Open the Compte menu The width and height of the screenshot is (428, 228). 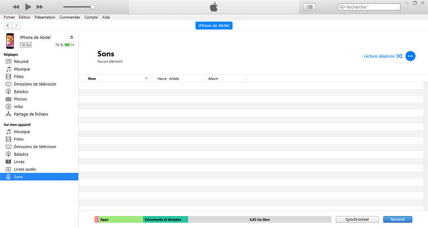[x=91, y=17]
